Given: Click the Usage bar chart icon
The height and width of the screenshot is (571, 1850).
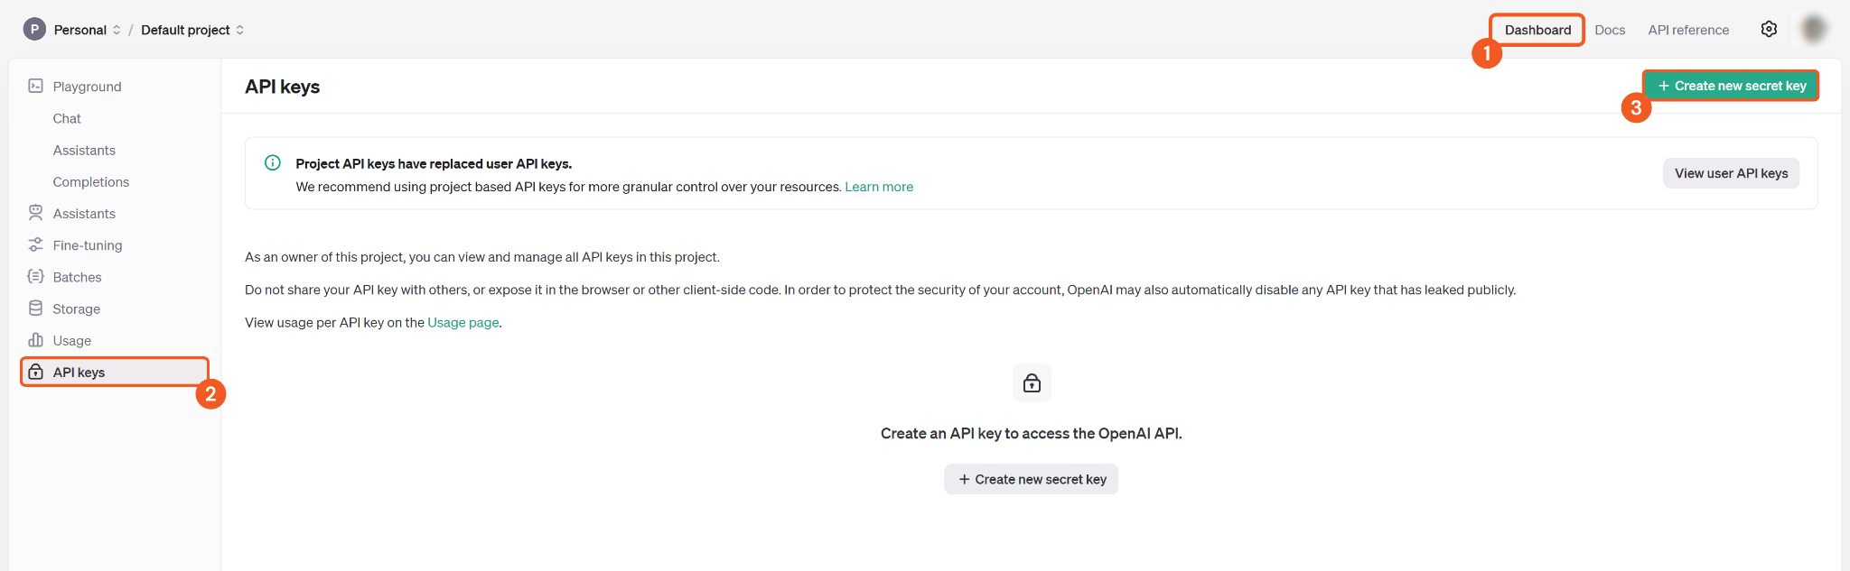Looking at the screenshot, I should click(x=36, y=340).
